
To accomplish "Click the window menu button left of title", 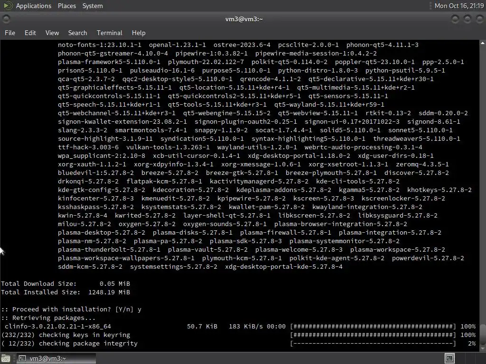I will (6, 19).
